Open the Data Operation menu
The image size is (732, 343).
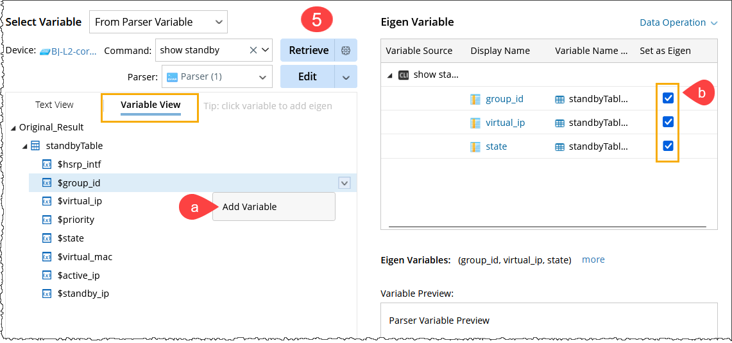678,22
